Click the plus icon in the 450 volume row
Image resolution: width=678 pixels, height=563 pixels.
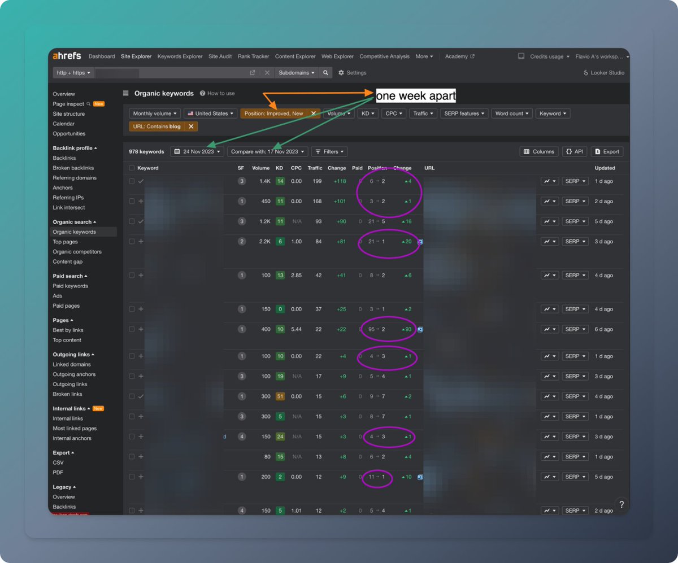tap(141, 201)
